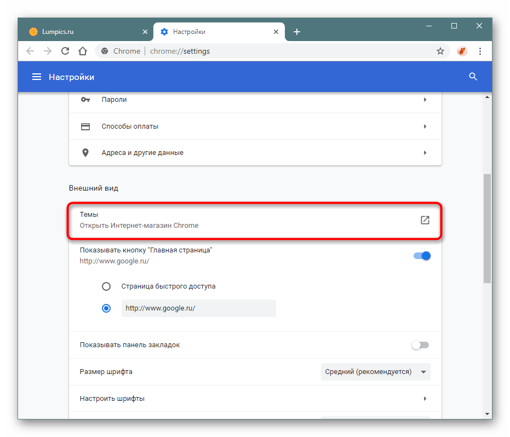Click the scrollbar up arrow
The image size is (510, 437).
pos(487,97)
